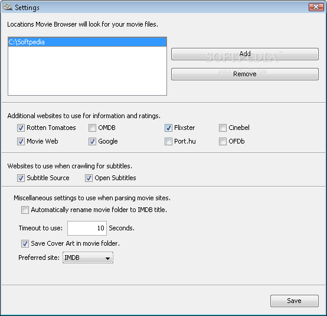Image resolution: width=327 pixels, height=316 pixels.
Task: Enable automatically rename movie folder to IMDB title
Action: pyautogui.click(x=25, y=210)
